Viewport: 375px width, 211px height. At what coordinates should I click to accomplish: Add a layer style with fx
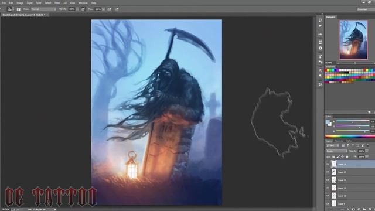tap(347, 209)
